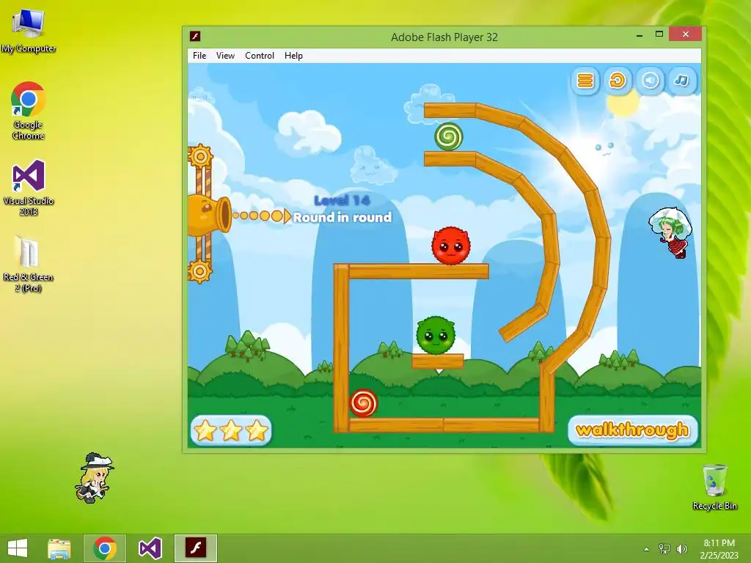This screenshot has height=563, width=751.
Task: Click the green swirl candy
Action: [449, 137]
